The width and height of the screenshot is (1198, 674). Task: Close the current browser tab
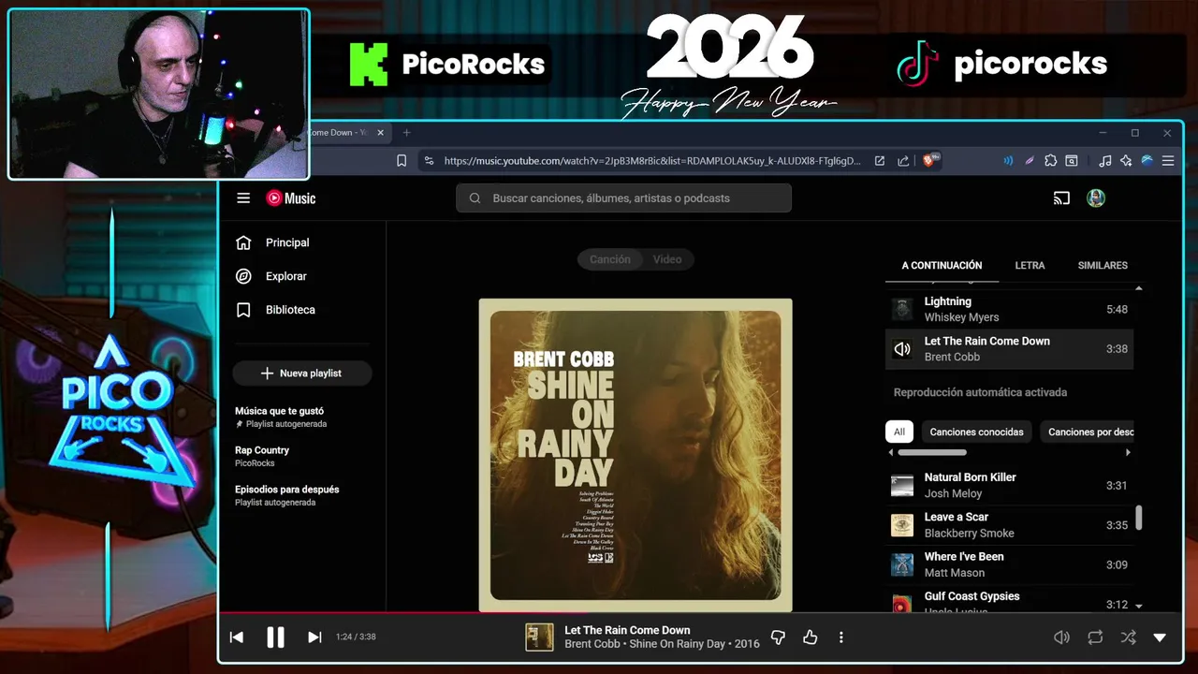(x=381, y=133)
